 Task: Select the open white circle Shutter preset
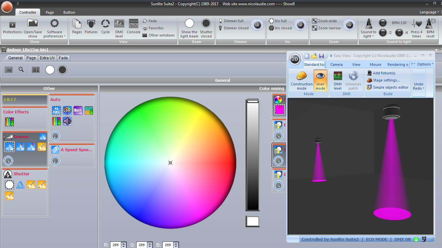tap(9, 185)
